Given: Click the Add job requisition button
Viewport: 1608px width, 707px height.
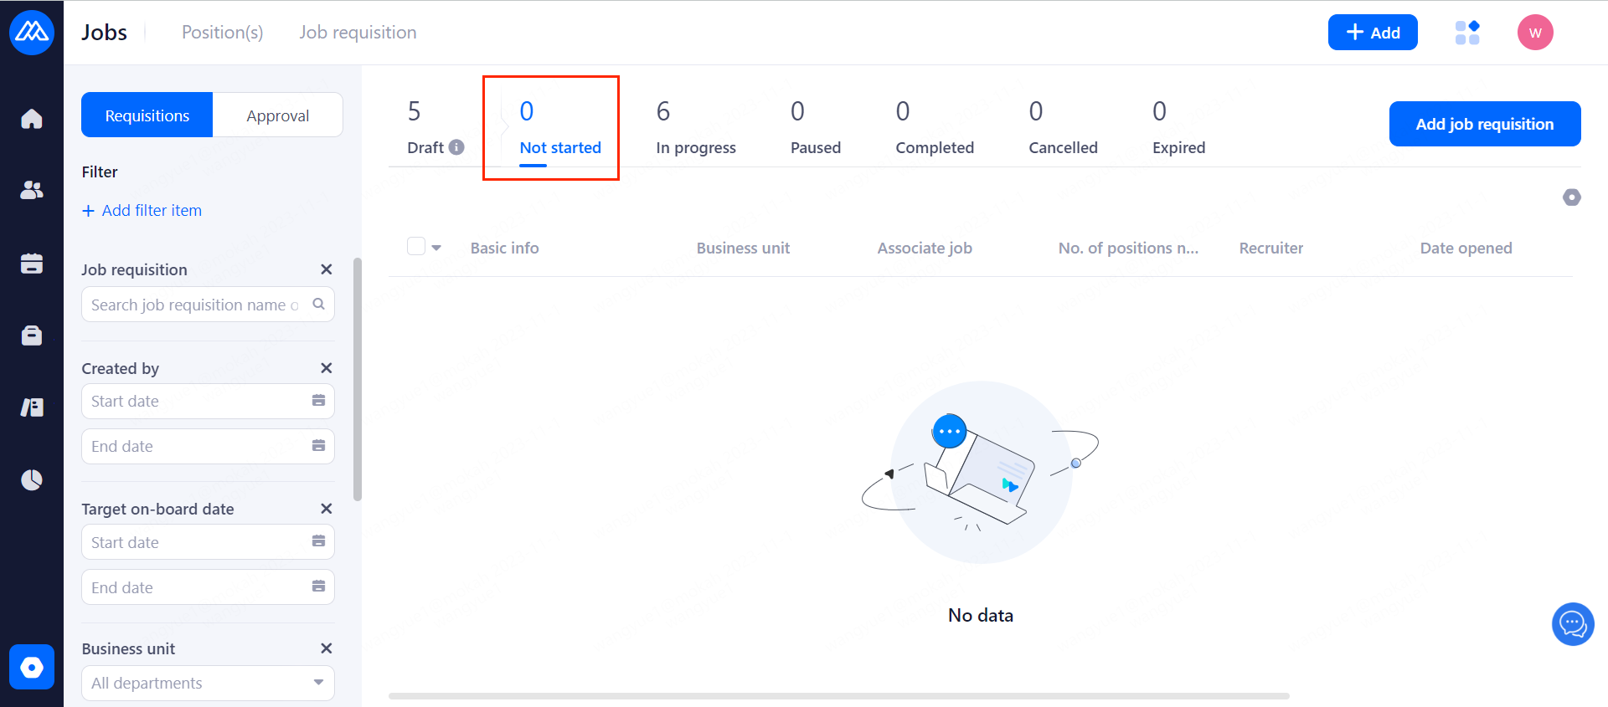Looking at the screenshot, I should tap(1484, 124).
